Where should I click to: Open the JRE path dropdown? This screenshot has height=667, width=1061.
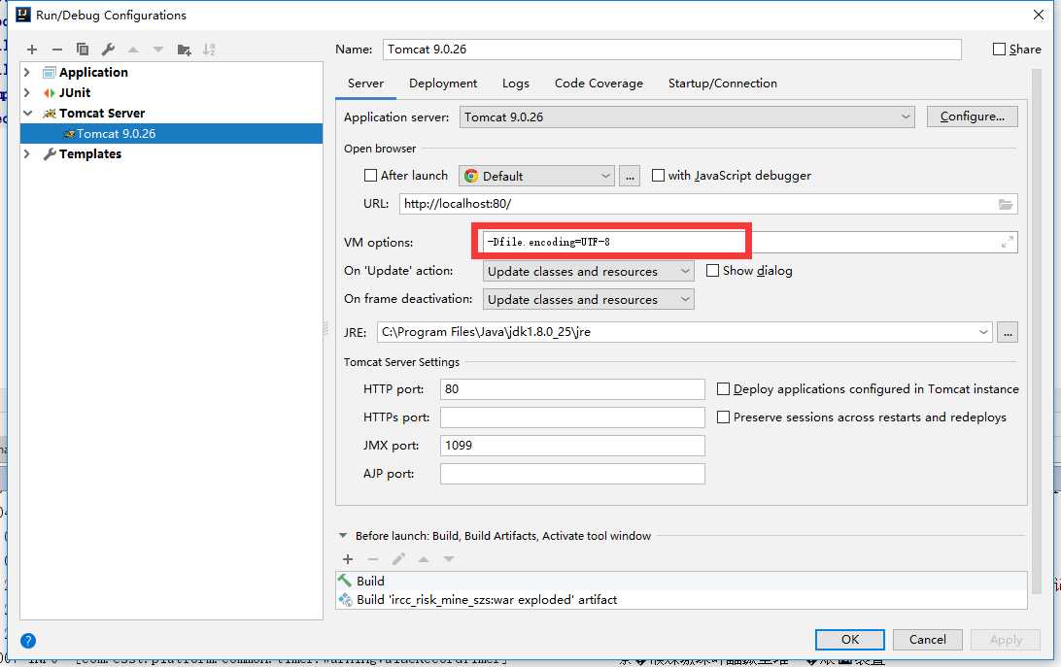pyautogui.click(x=983, y=332)
